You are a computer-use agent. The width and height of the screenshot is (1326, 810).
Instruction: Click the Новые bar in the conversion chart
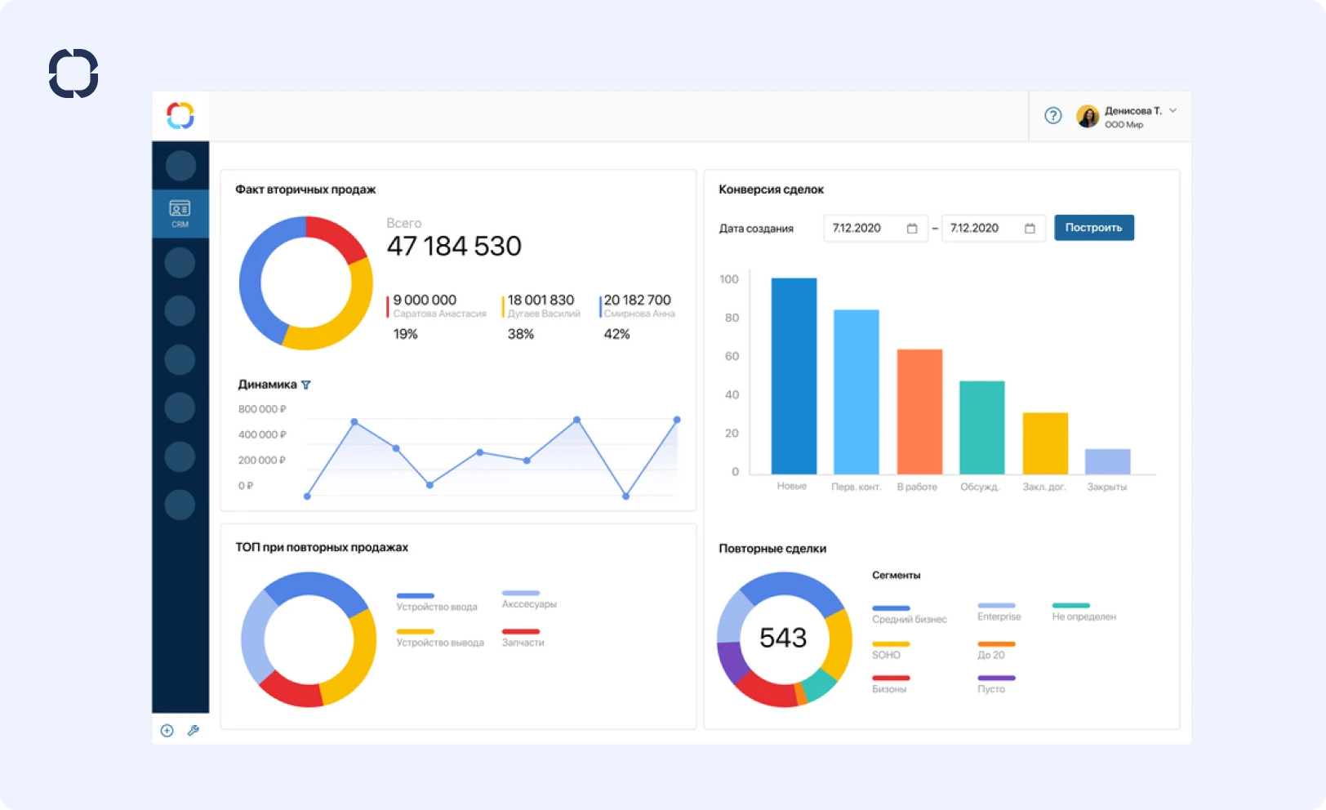tap(793, 376)
